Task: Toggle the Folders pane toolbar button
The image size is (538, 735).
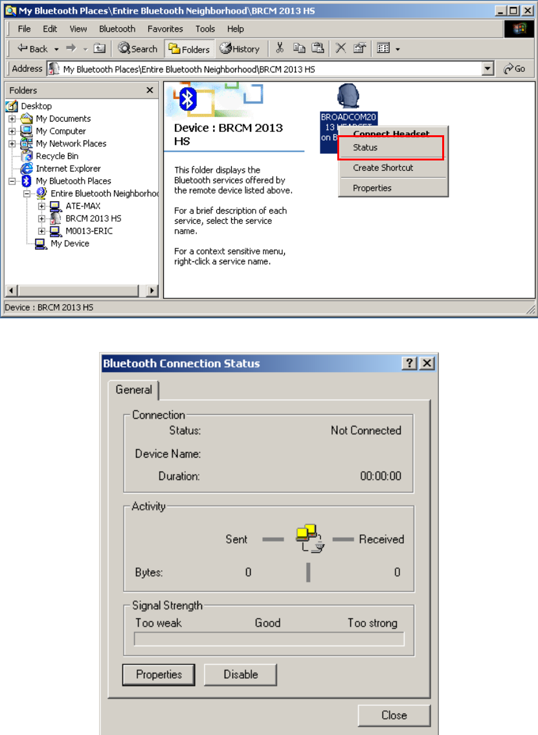Action: [190, 49]
